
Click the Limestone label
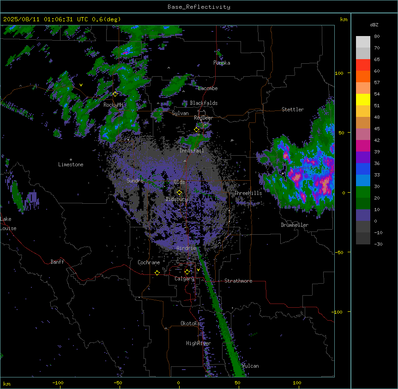(71, 164)
